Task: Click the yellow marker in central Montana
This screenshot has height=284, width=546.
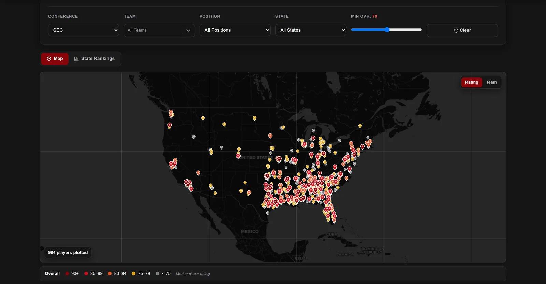Action: tap(224, 124)
